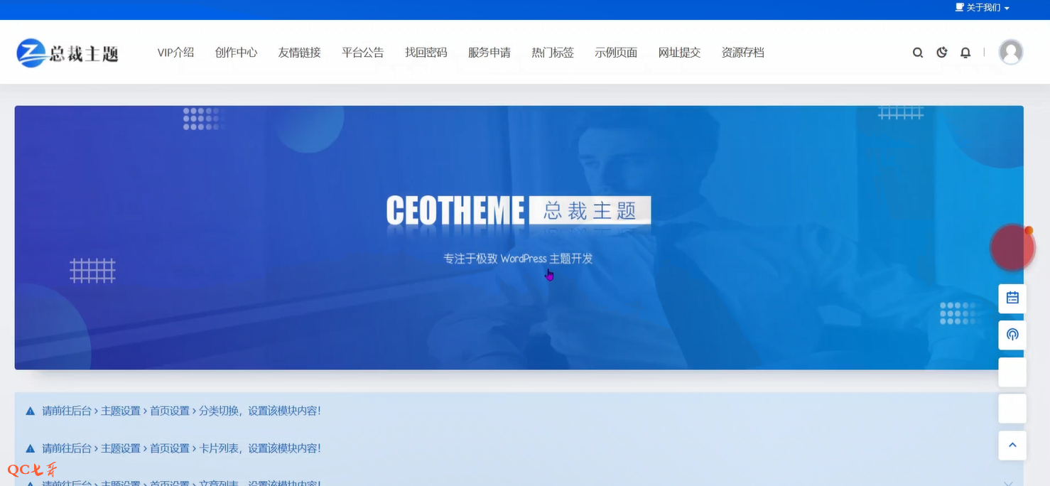1050x486 pixels.
Task: Click the 卡片列表 settings notice
Action: (181, 448)
